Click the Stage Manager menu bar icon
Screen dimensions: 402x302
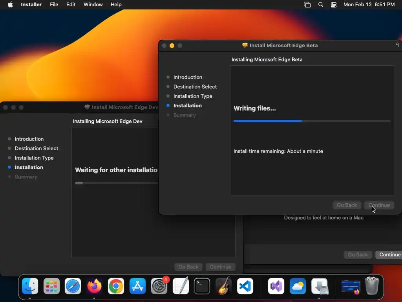click(307, 5)
